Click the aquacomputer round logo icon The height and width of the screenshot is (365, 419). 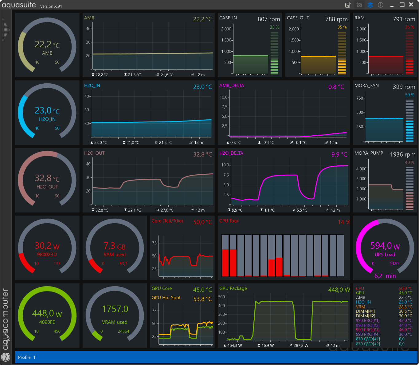(6, 357)
